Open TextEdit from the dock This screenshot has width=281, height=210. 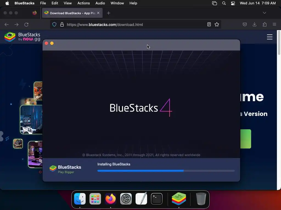point(141,199)
